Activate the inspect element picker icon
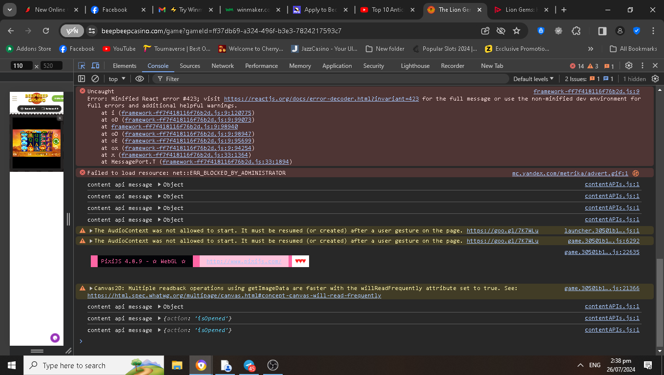Viewport: 664px width, 375px height. [82, 65]
